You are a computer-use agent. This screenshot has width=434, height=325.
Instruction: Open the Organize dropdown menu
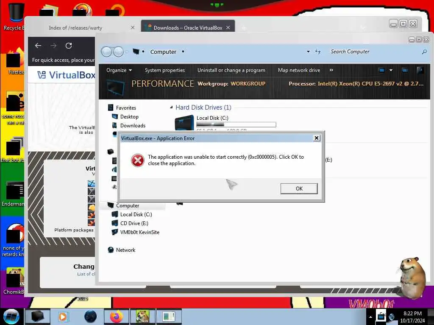click(x=119, y=70)
